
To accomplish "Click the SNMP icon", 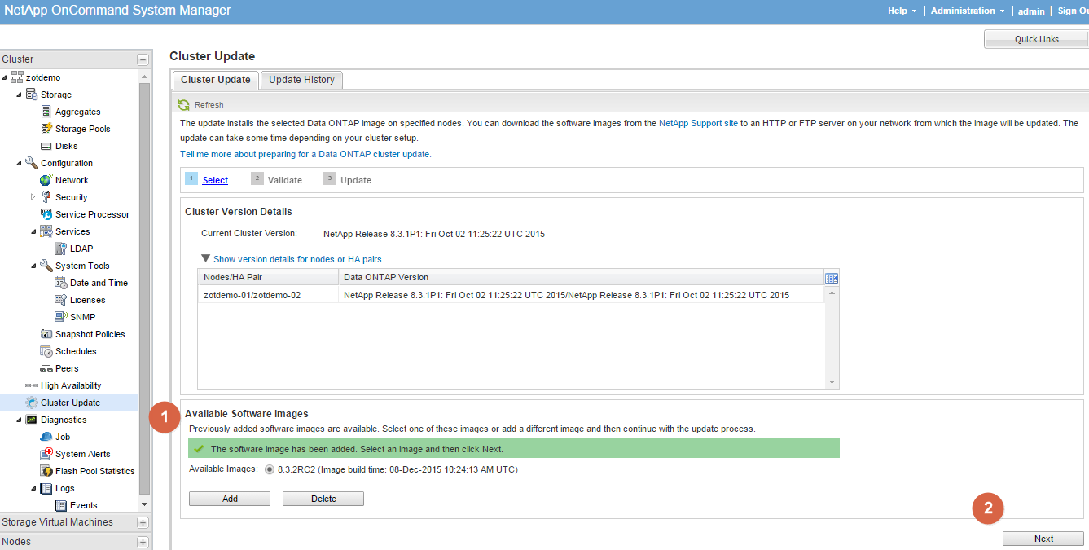I will [x=61, y=317].
